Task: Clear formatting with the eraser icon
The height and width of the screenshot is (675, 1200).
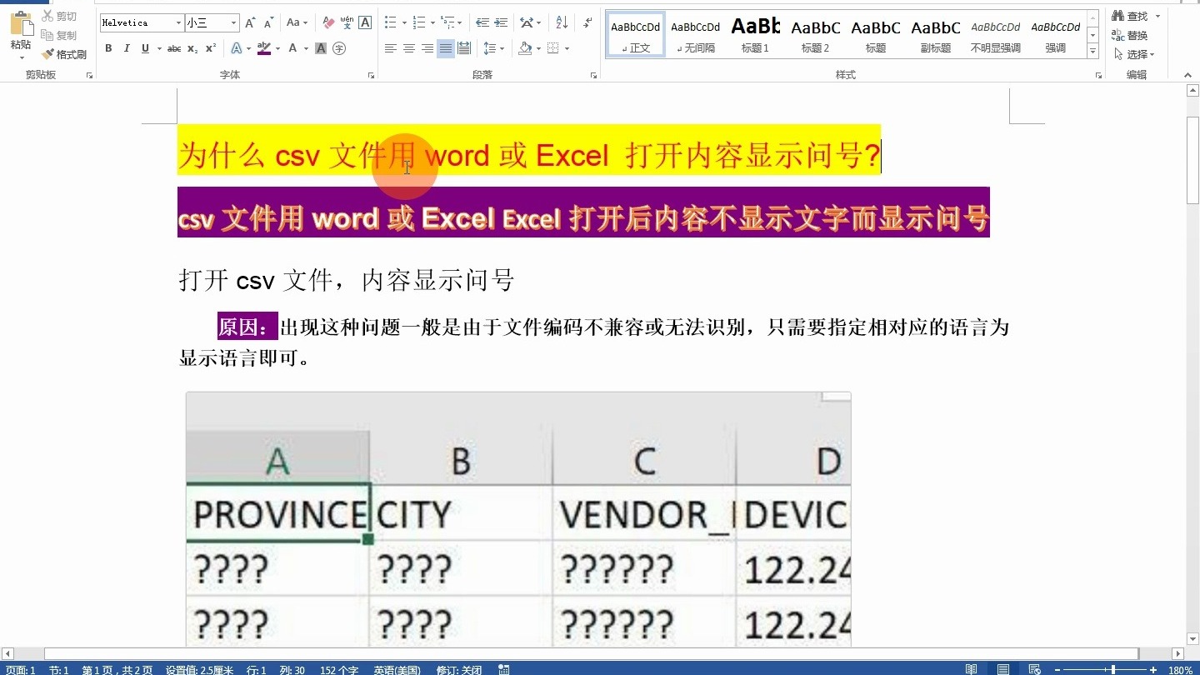Action: click(328, 23)
